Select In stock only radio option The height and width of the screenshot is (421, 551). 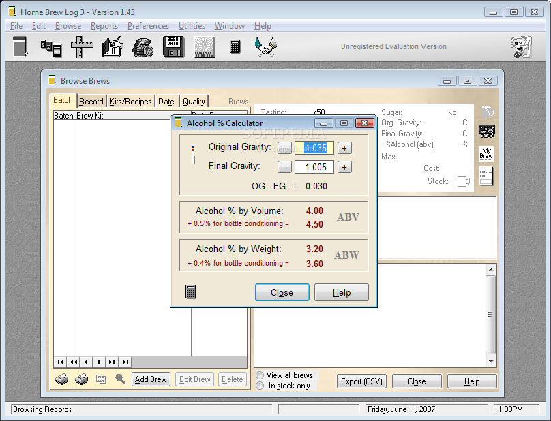(260, 386)
